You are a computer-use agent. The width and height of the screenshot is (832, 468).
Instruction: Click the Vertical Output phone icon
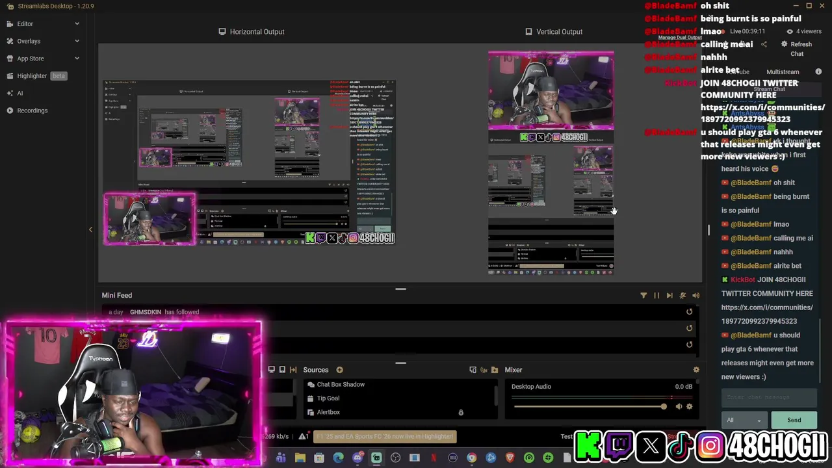pyautogui.click(x=528, y=31)
